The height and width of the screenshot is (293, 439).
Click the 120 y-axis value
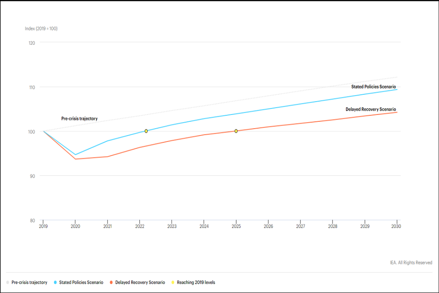pos(32,43)
